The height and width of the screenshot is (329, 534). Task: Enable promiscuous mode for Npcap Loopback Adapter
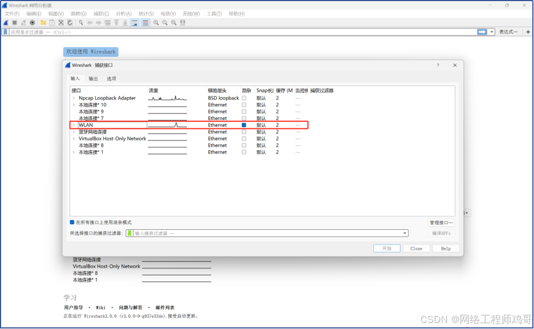[x=244, y=98]
